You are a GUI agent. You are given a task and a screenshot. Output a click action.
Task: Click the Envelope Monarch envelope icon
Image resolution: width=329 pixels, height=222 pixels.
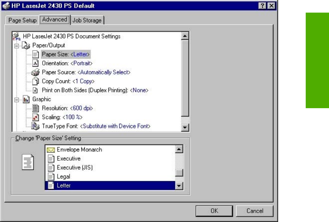pos(51,150)
